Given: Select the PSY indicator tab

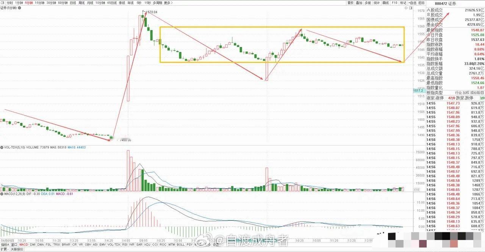Looking at the screenshot, I should pos(189,245).
